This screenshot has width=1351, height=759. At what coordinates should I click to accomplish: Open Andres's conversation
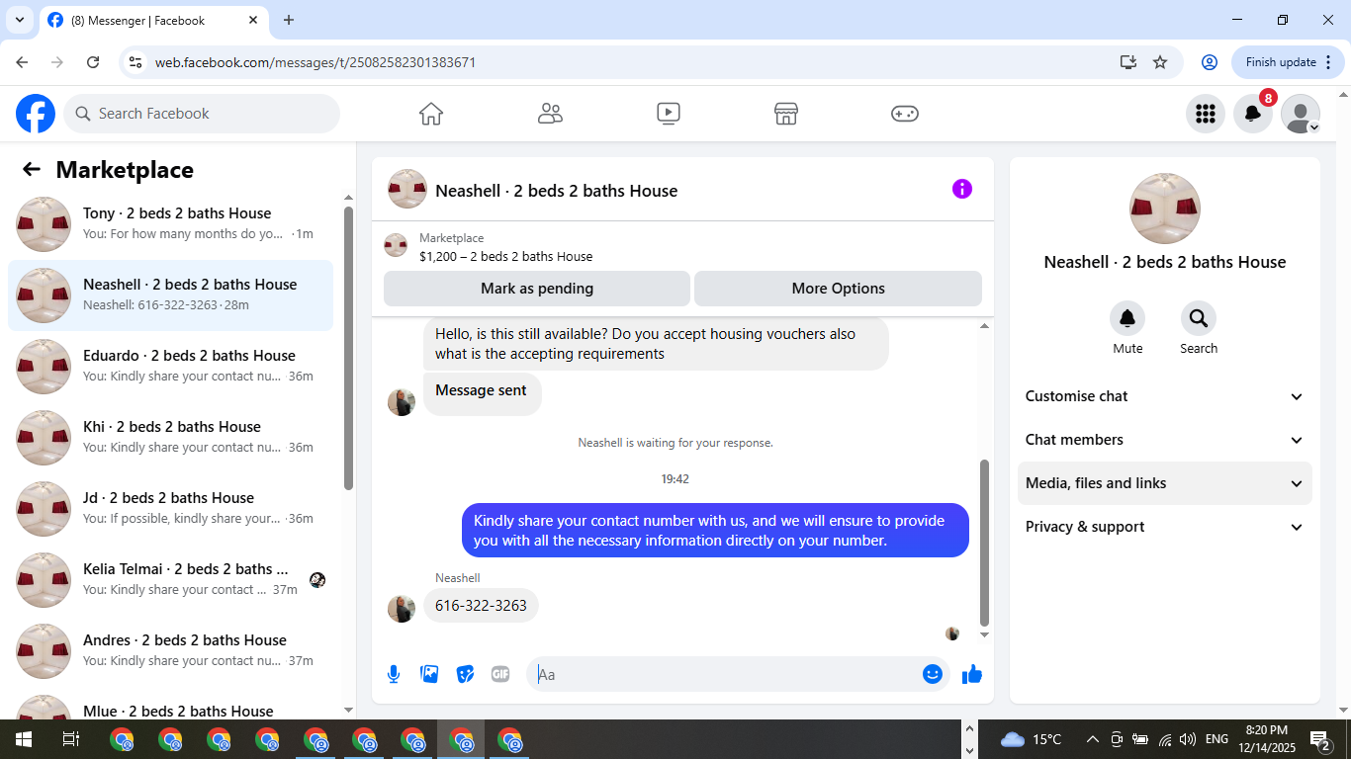tap(170, 651)
